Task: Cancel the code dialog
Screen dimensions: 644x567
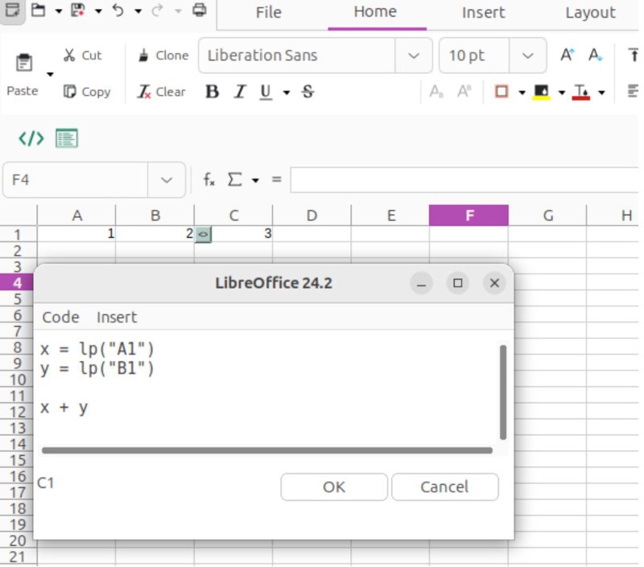Action: pos(445,487)
